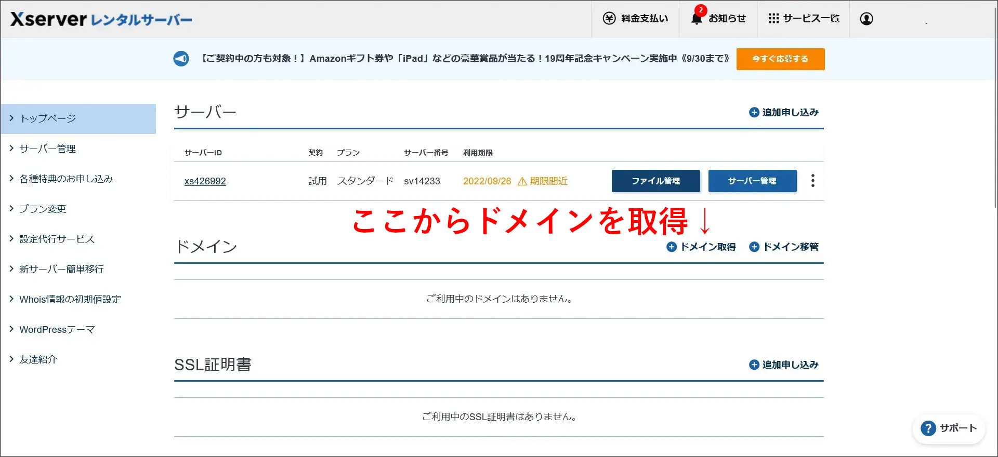Open お知らせ notifications
This screenshot has height=457, width=998.
coord(718,19)
